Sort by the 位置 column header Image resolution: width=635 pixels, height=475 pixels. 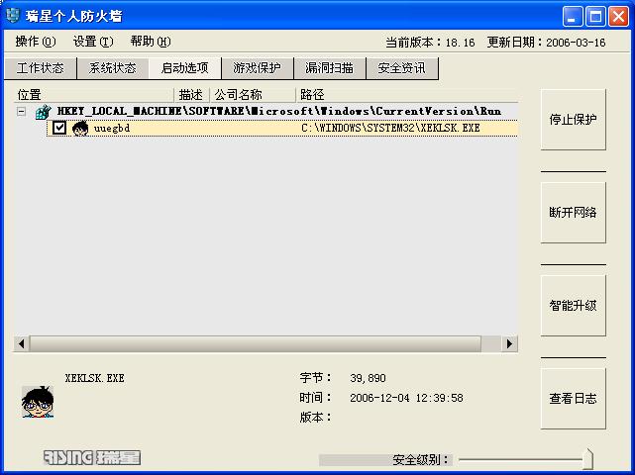click(x=94, y=95)
